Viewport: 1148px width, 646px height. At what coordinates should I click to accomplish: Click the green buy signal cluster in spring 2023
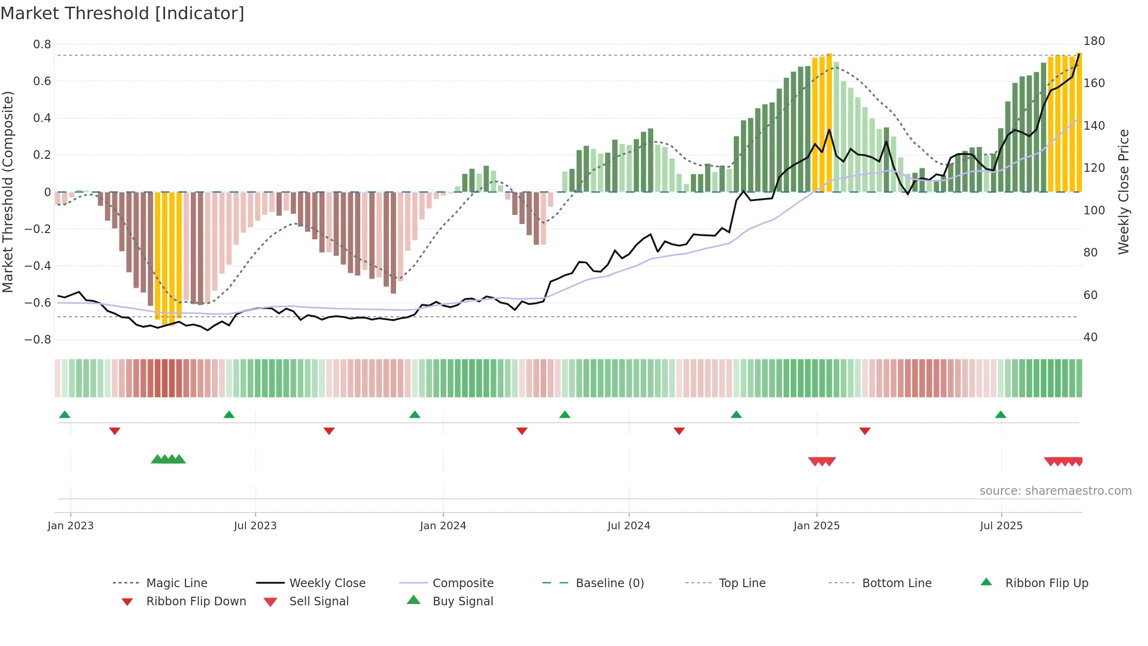point(168,459)
